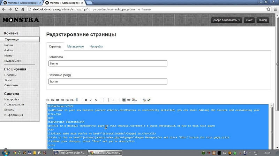Click the browser back arrow
The height and width of the screenshot is (156, 279).
pyautogui.click(x=4, y=9)
